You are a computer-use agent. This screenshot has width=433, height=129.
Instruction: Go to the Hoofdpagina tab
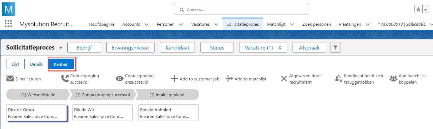(x=101, y=24)
